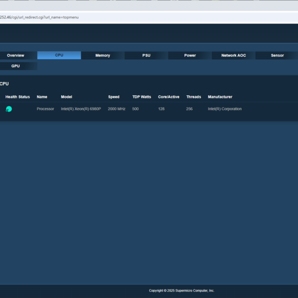
Task: Open the GPU tab
Action: point(16,66)
